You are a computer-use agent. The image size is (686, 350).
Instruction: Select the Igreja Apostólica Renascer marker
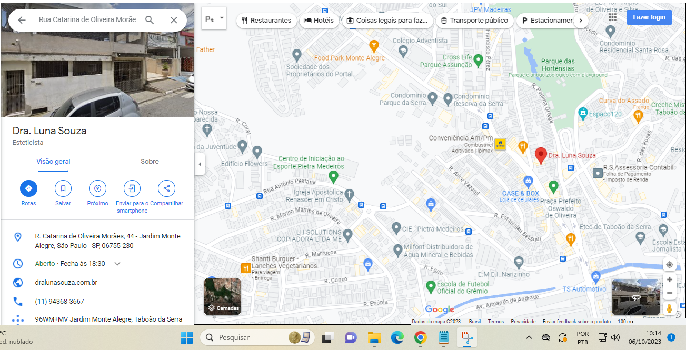pos(349,196)
